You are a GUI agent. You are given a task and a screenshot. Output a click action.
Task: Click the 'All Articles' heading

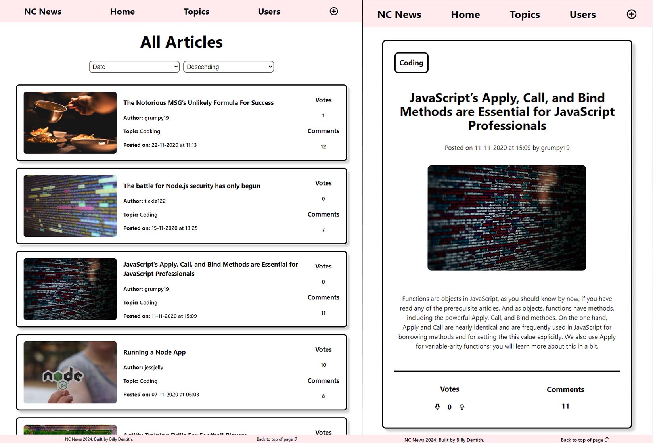[182, 42]
